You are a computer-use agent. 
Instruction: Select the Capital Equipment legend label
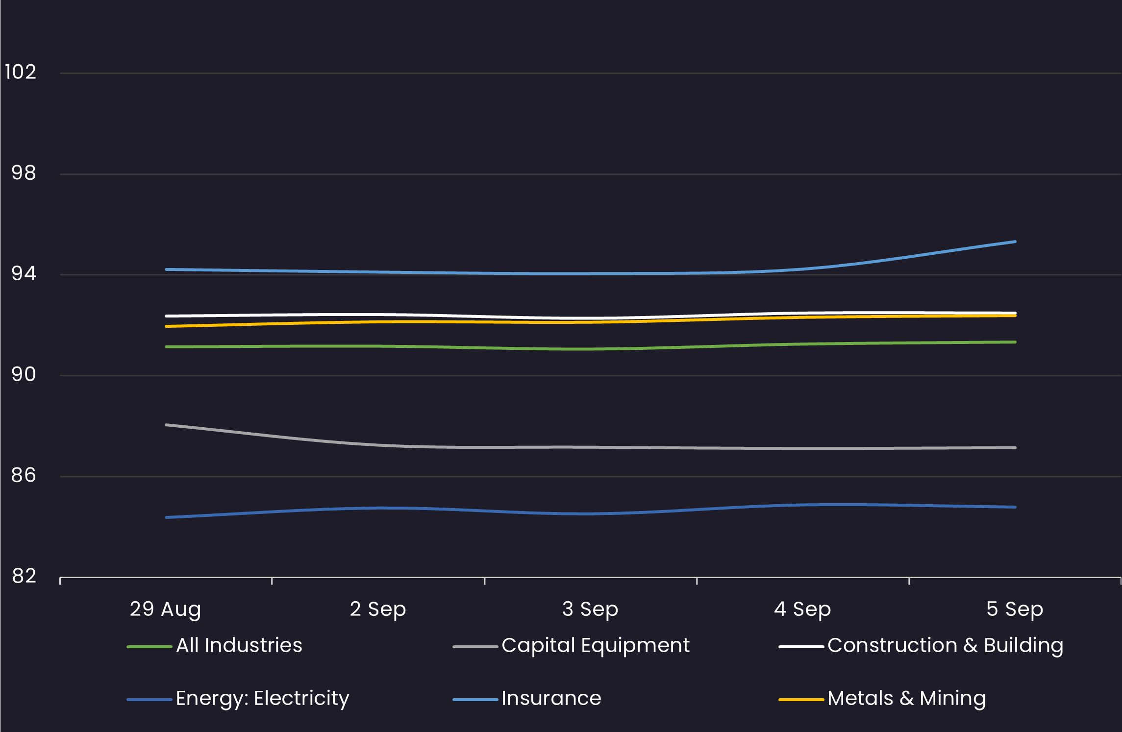pyautogui.click(x=596, y=646)
